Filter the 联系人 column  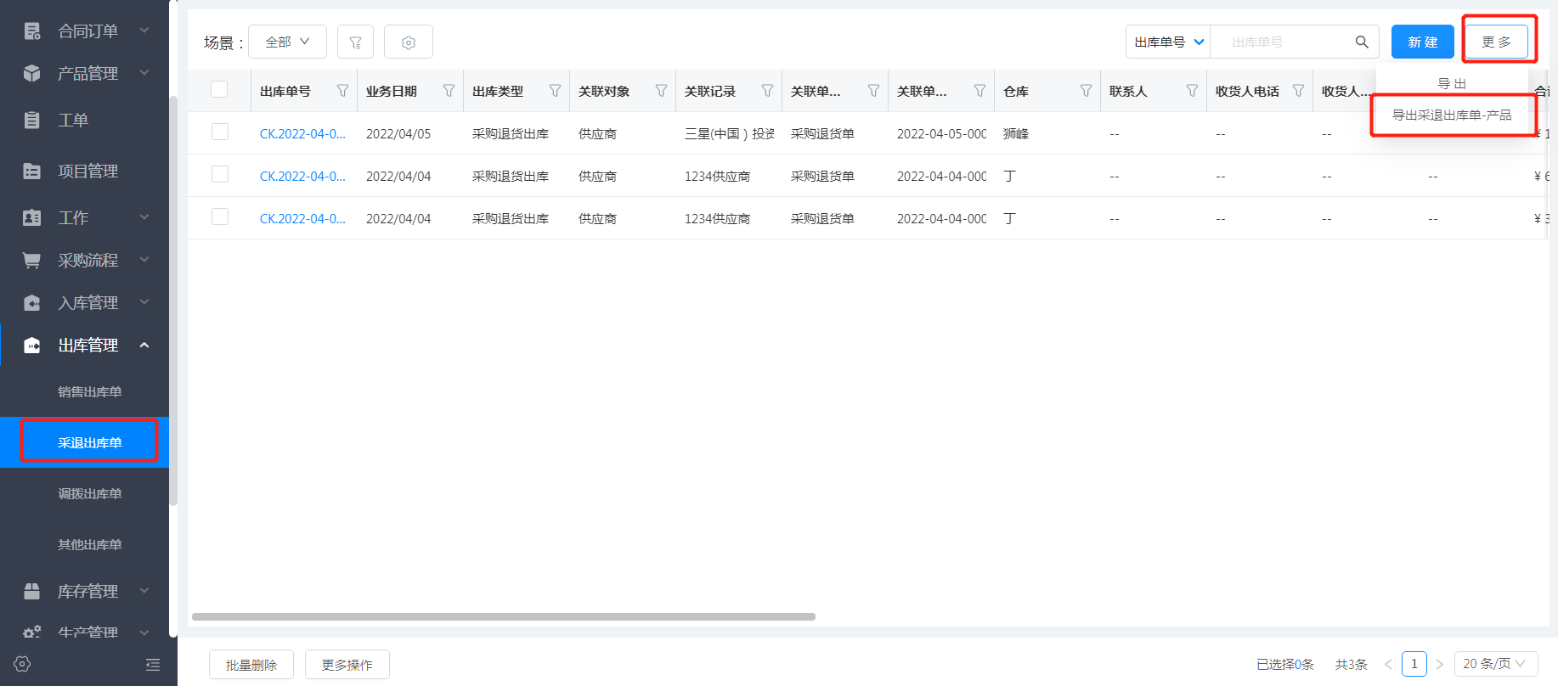pyautogui.click(x=1192, y=91)
